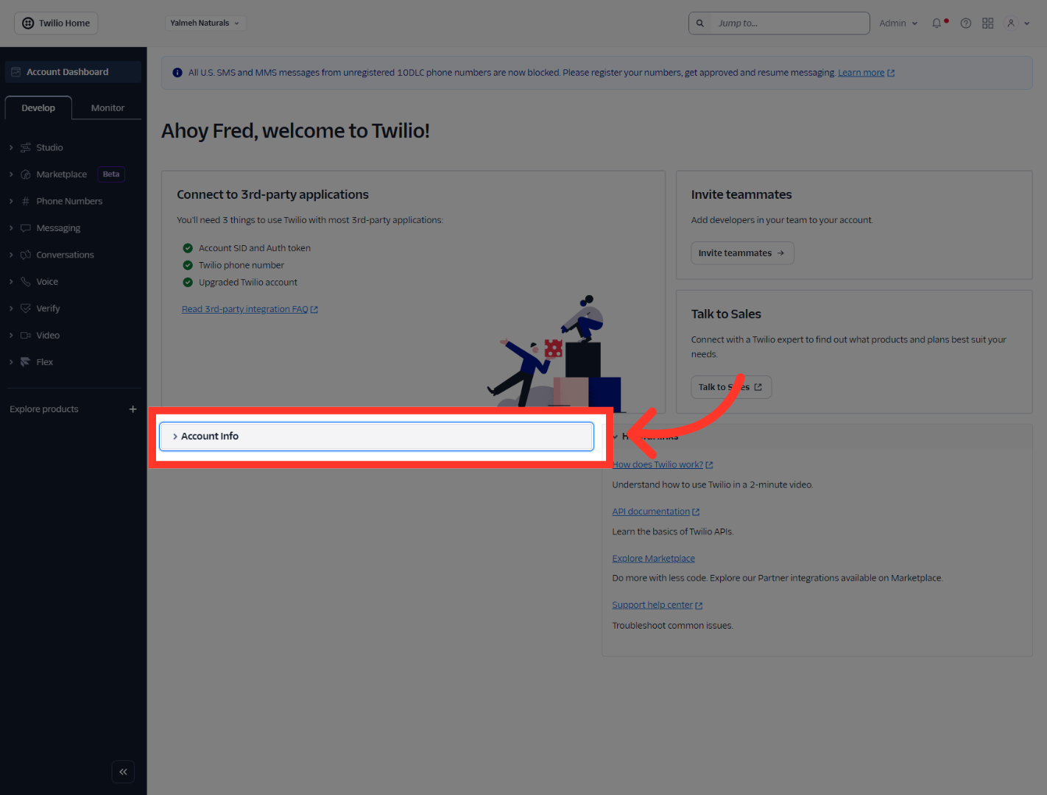Expand the Conversations menu chevron
The height and width of the screenshot is (795, 1047).
pos(11,255)
